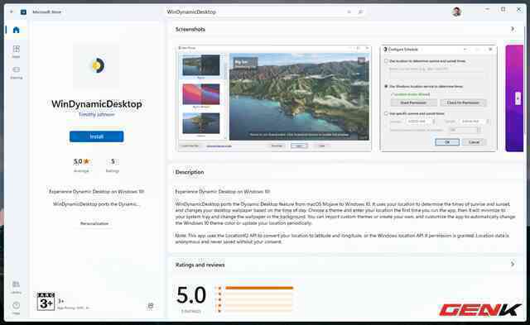Open publisher Timothy Johnson's page
The width and height of the screenshot is (530, 325).
pos(97,114)
